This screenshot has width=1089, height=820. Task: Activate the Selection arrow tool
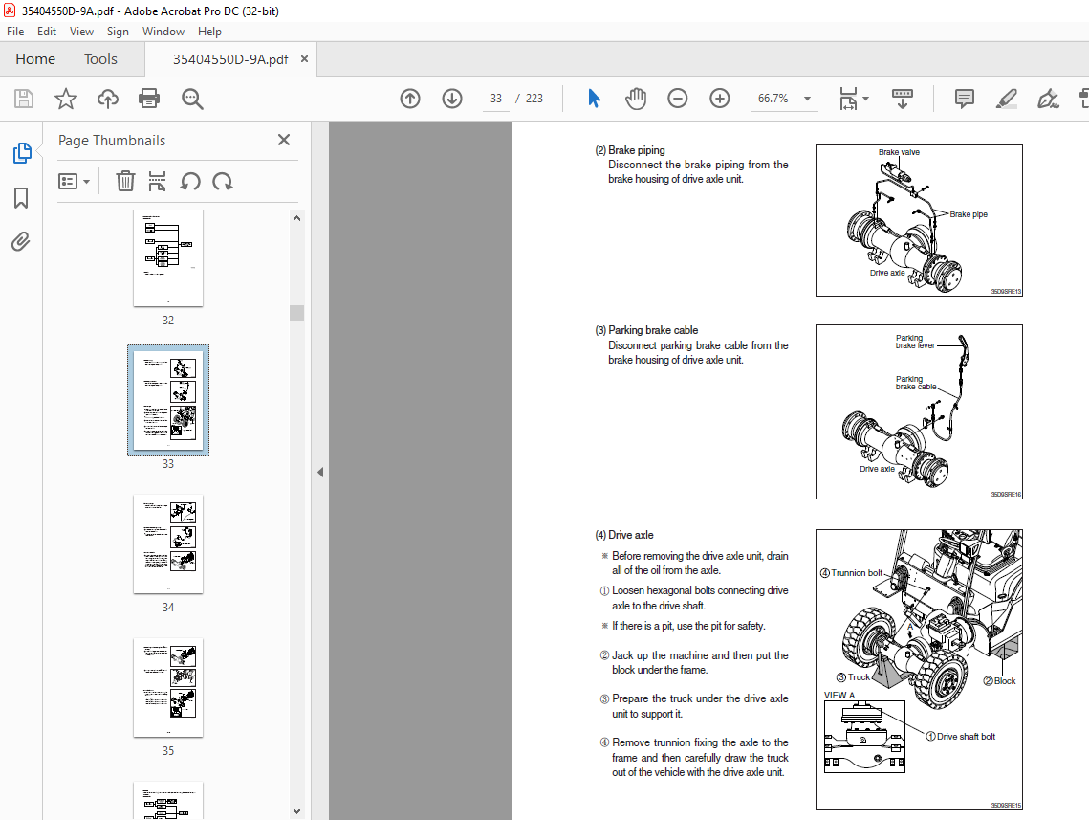(x=594, y=99)
